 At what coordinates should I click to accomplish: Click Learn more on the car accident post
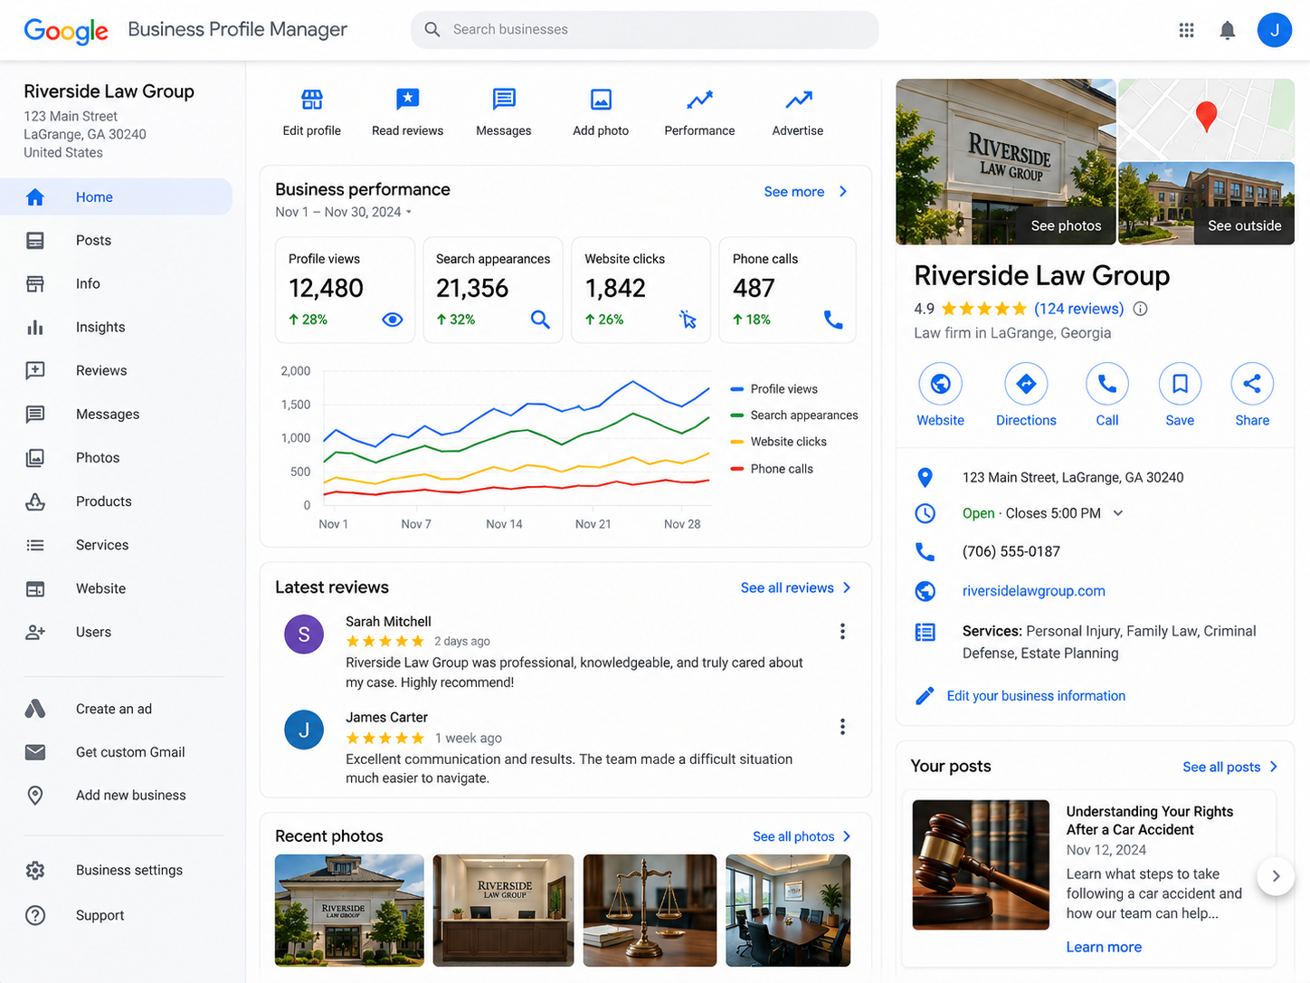[x=1104, y=947]
